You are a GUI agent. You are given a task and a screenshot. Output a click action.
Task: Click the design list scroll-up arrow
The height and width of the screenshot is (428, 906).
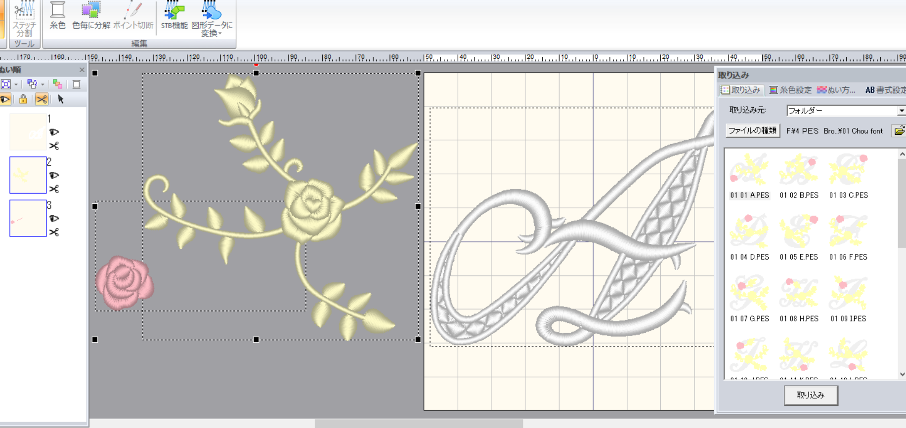(x=902, y=154)
